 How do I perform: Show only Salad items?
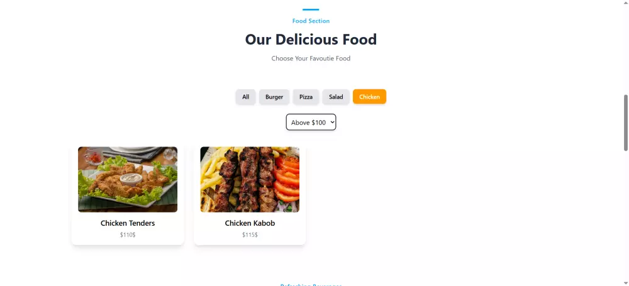pos(336,97)
